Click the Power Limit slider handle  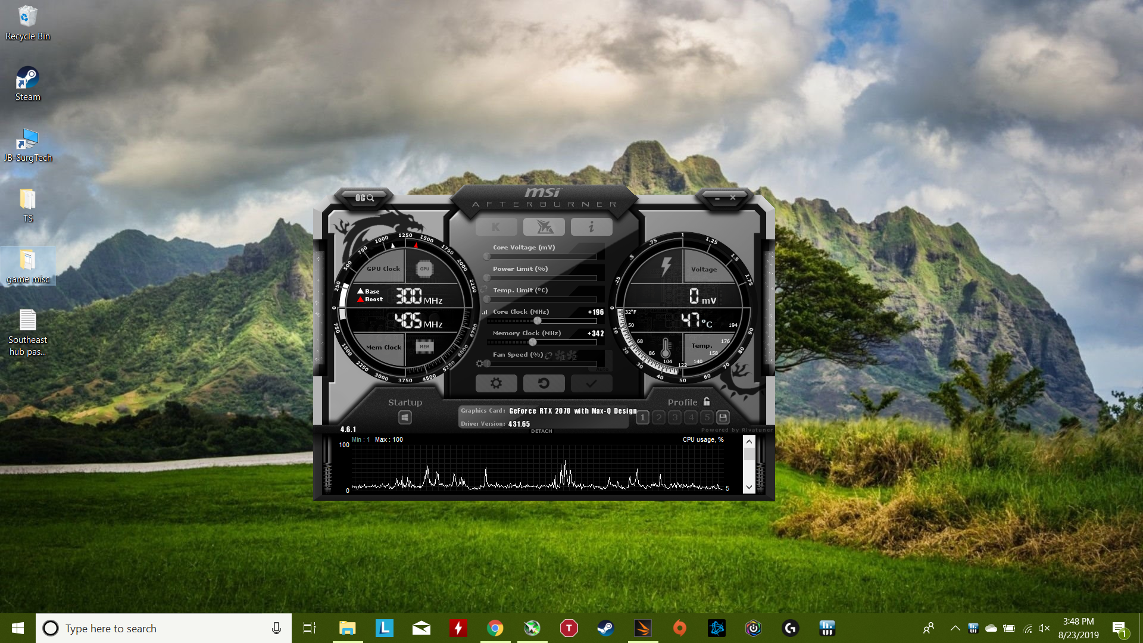point(487,278)
